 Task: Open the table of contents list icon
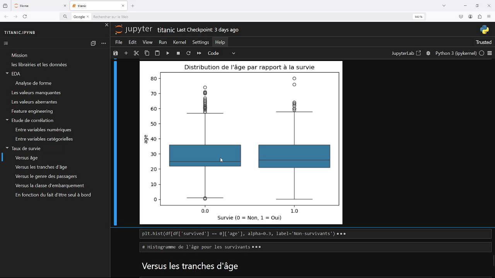(x=6, y=43)
